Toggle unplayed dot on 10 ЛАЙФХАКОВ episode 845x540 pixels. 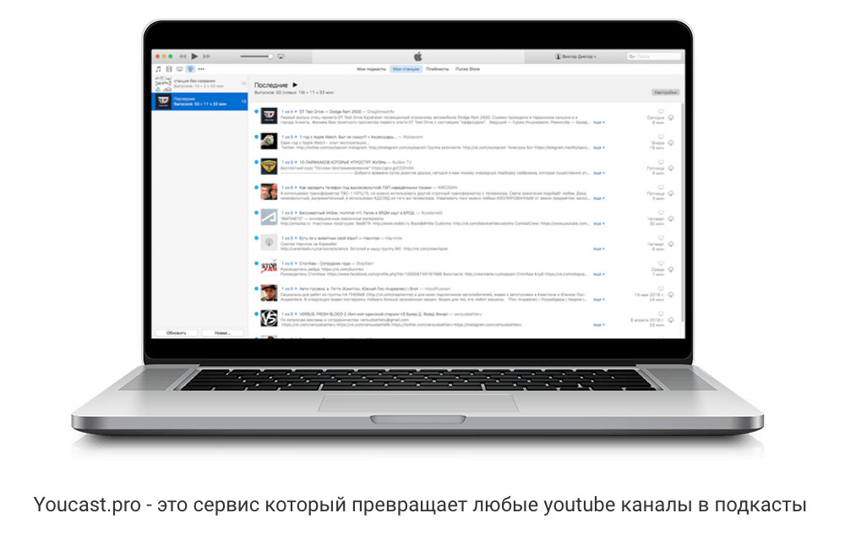click(x=256, y=162)
